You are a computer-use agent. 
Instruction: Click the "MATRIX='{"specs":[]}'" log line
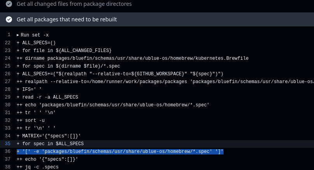click(49, 136)
